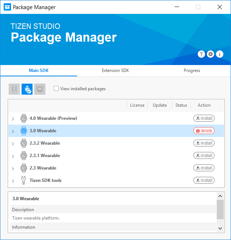Click the Tizen SDK tools wrench icon

point(24,180)
